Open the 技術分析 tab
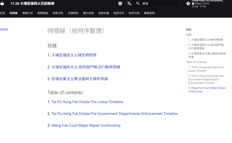 coord(58,13)
